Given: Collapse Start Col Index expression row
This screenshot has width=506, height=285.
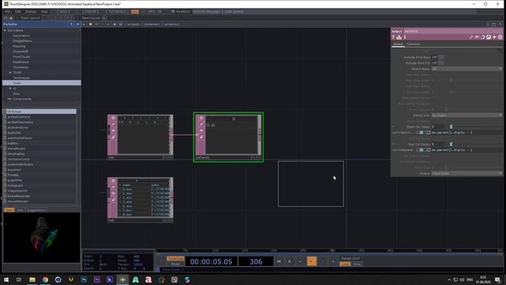Looking at the screenshot, I should pyautogui.click(x=394, y=127).
